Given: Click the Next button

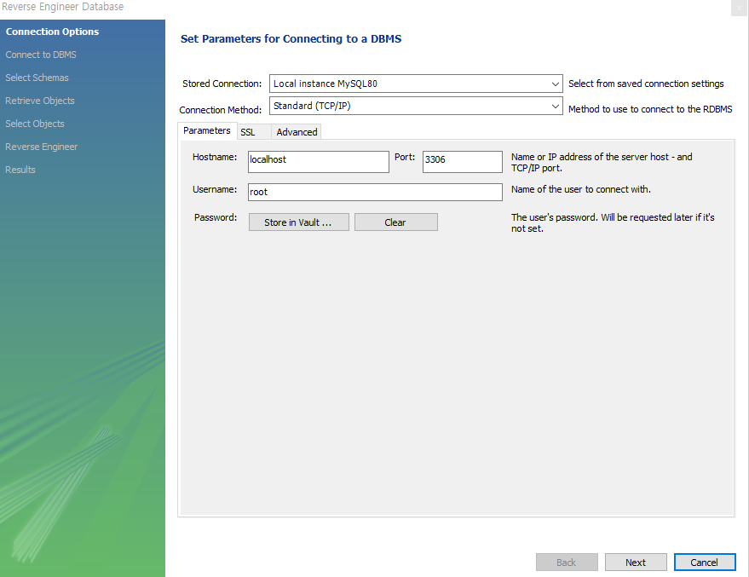Looking at the screenshot, I should [636, 563].
